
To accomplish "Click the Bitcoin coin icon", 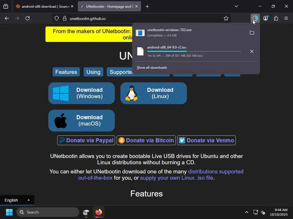I will coord(121,140).
